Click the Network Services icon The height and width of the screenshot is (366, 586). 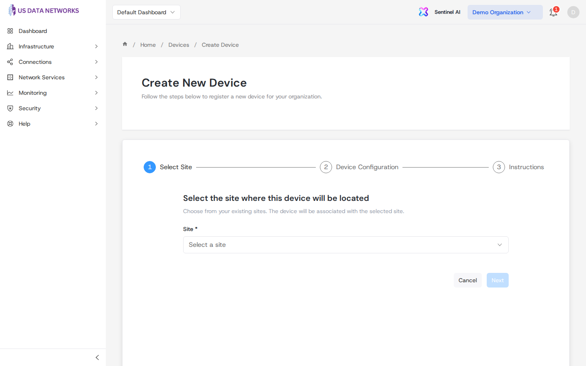(10, 77)
